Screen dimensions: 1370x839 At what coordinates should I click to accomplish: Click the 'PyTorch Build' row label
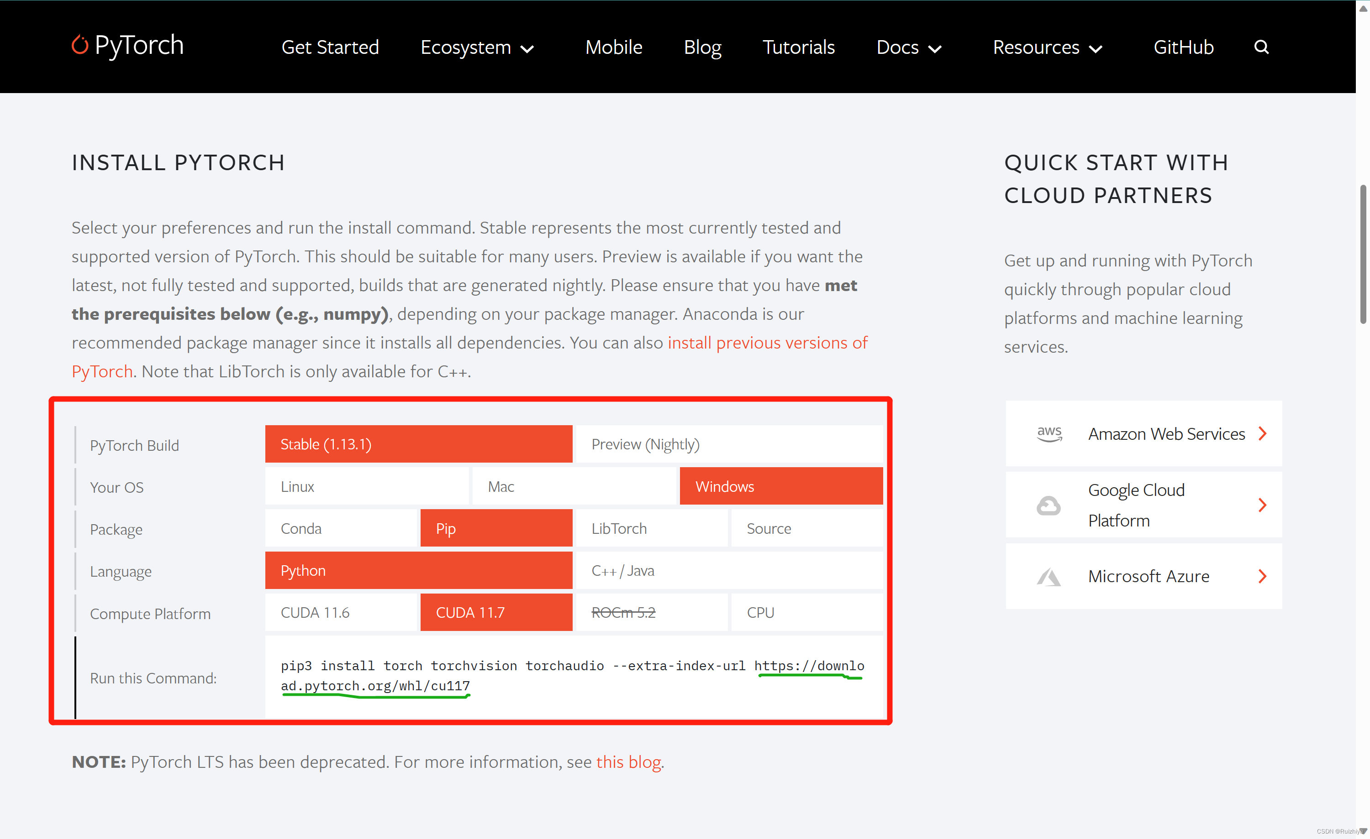coord(135,446)
